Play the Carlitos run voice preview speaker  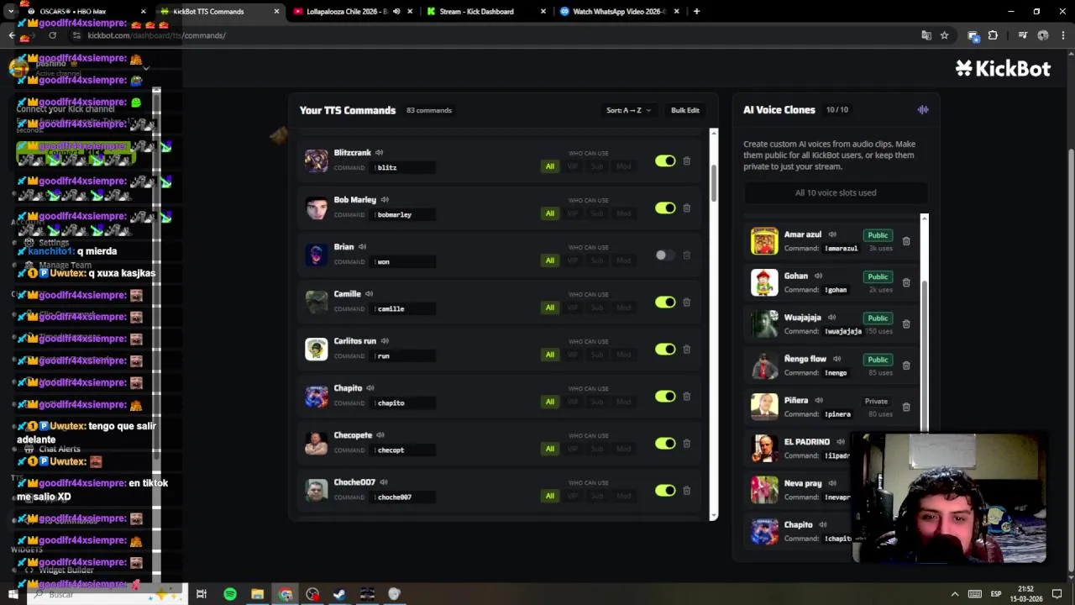(385, 341)
